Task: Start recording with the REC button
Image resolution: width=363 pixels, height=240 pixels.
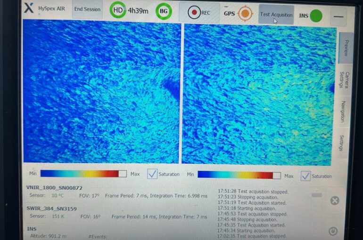Action: point(199,13)
